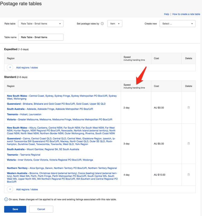The width and height of the screenshot is (202, 216).
Task: Open Northern Territory Alice Springs regions
Action: click(62, 168)
